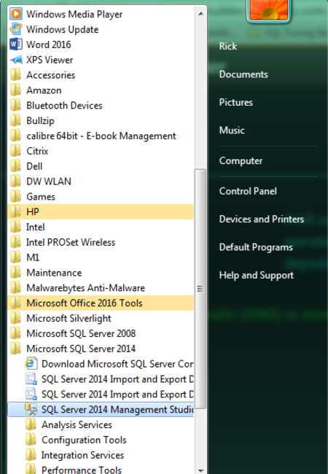
Task: Open Devices and Printers
Action: [262, 219]
